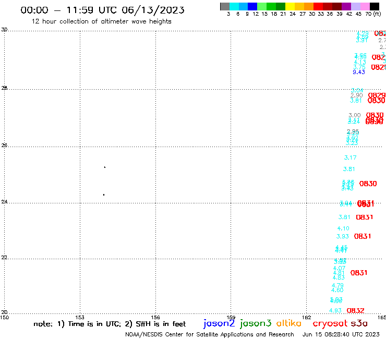Select the 24 latitude axis label
This screenshot has width=386, height=339.
tap(4, 202)
